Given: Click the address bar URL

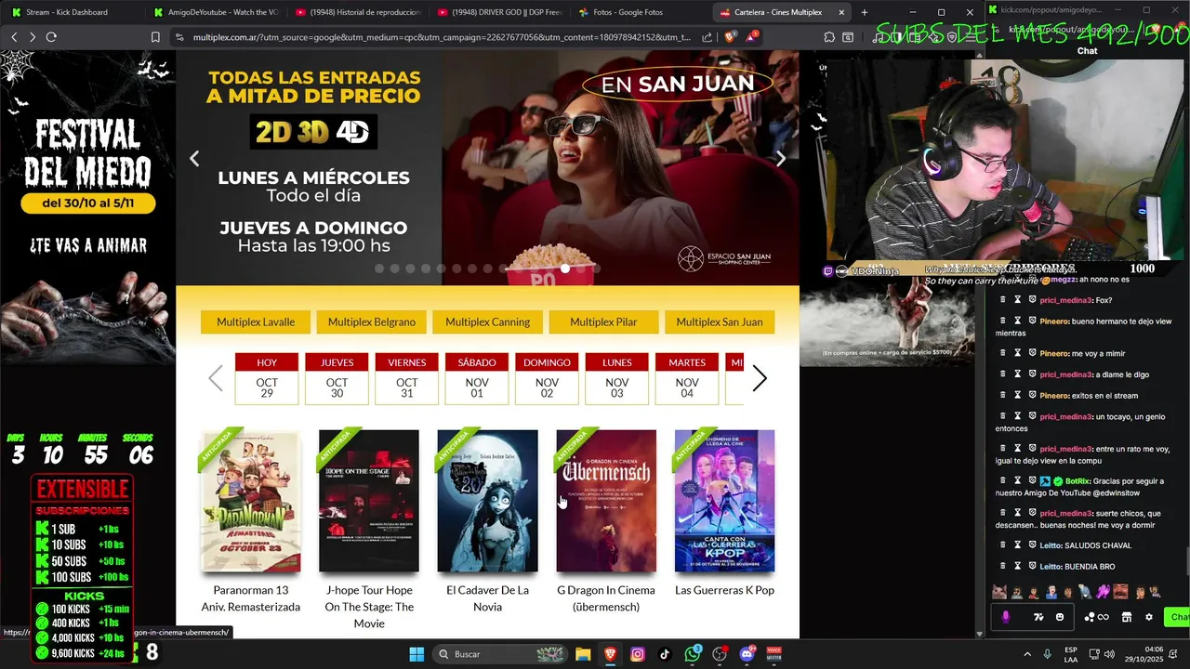Looking at the screenshot, I should (442, 37).
